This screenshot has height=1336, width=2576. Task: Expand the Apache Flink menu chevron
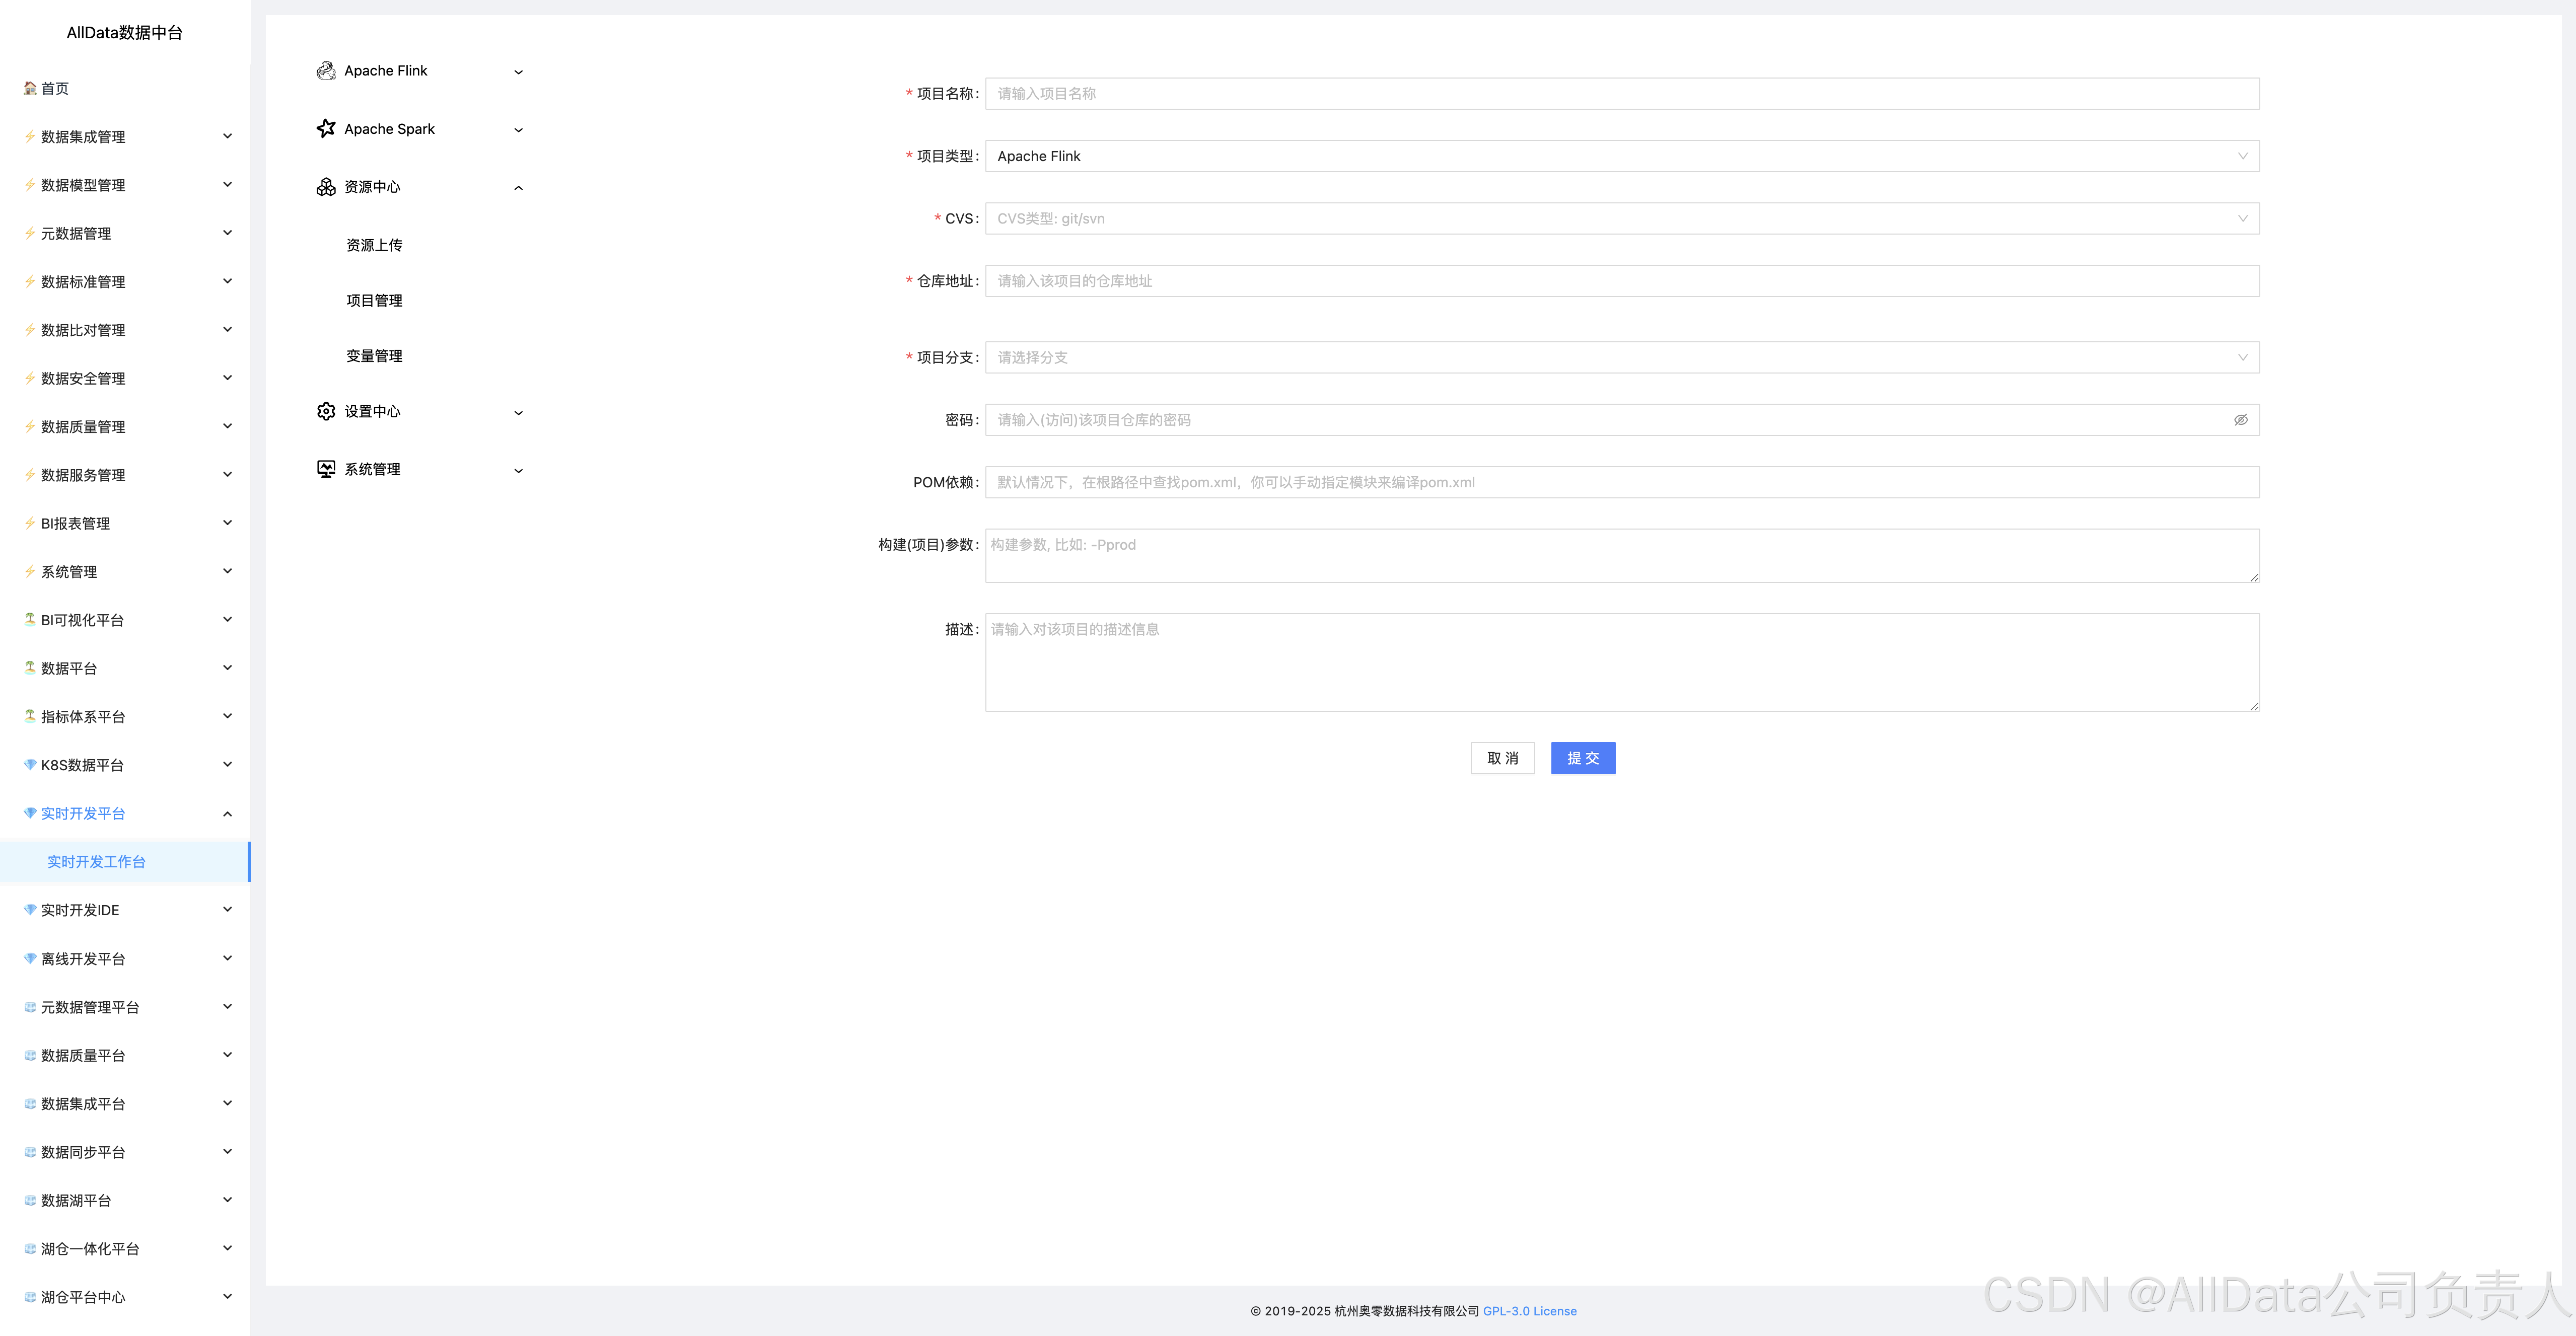(x=518, y=72)
